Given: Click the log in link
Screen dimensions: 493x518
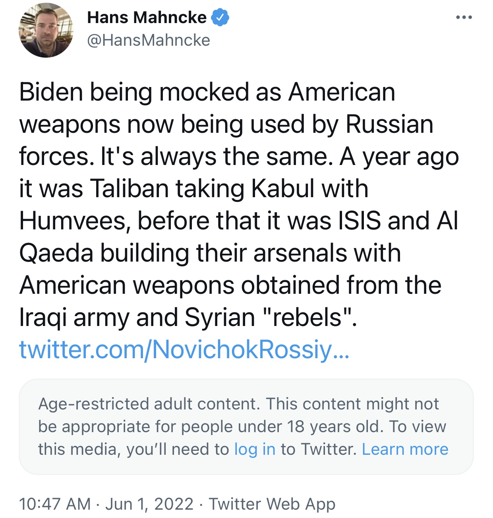Looking at the screenshot, I should (x=255, y=449).
